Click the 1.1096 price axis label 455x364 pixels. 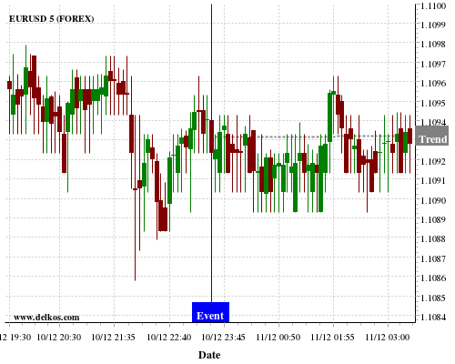(x=433, y=83)
